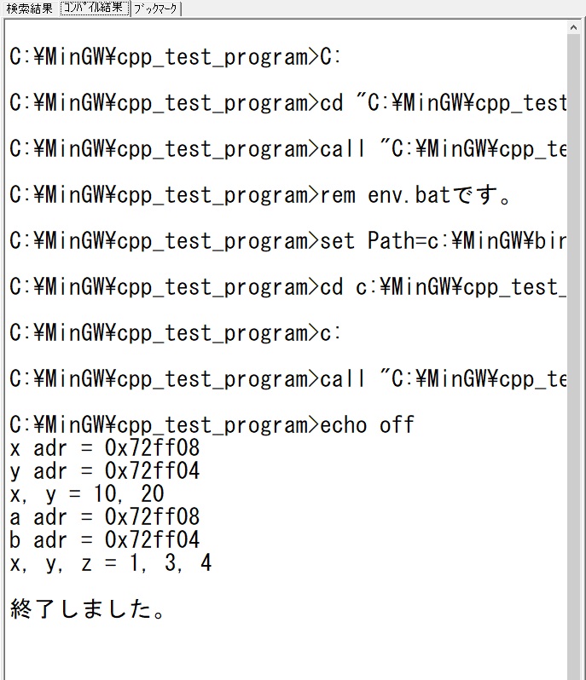Image resolution: width=586 pixels, height=680 pixels.
Task: Click the "y adr = 0x72ff04" line
Action: tap(105, 471)
